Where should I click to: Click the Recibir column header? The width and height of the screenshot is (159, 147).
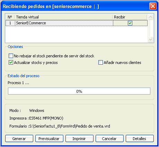click(130, 17)
